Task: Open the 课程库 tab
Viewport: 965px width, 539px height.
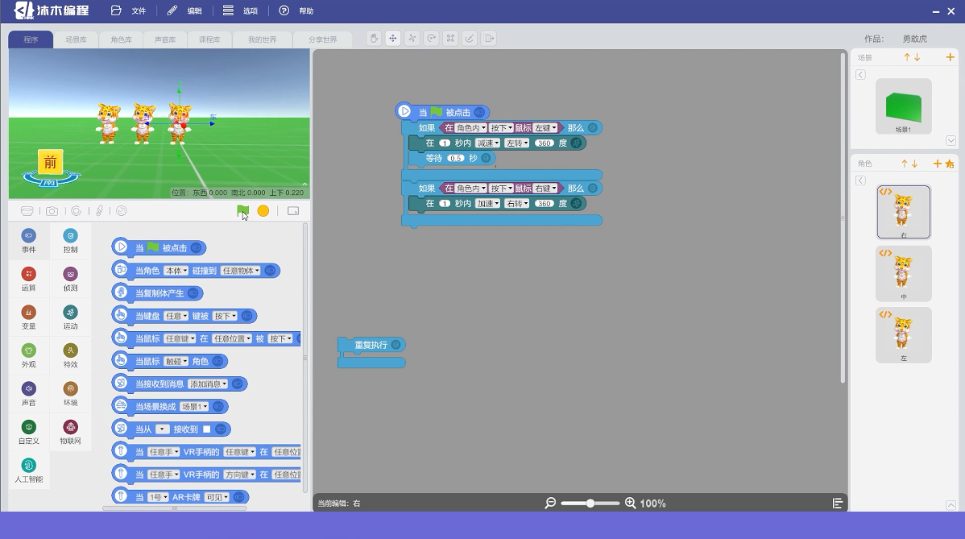Action: pos(209,39)
